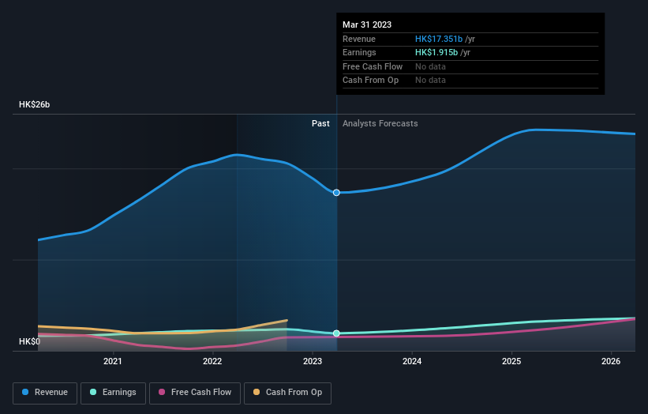The width and height of the screenshot is (648, 414).
Task: Click the 2026 x-axis label
Action: (611, 362)
